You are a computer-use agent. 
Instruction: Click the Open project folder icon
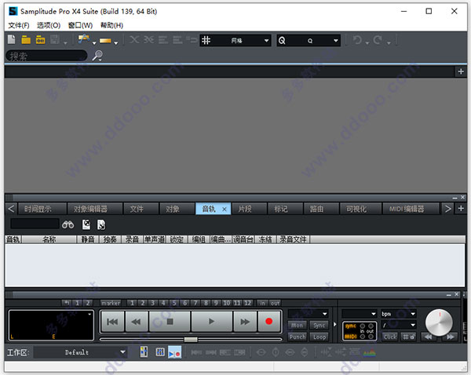[26, 40]
